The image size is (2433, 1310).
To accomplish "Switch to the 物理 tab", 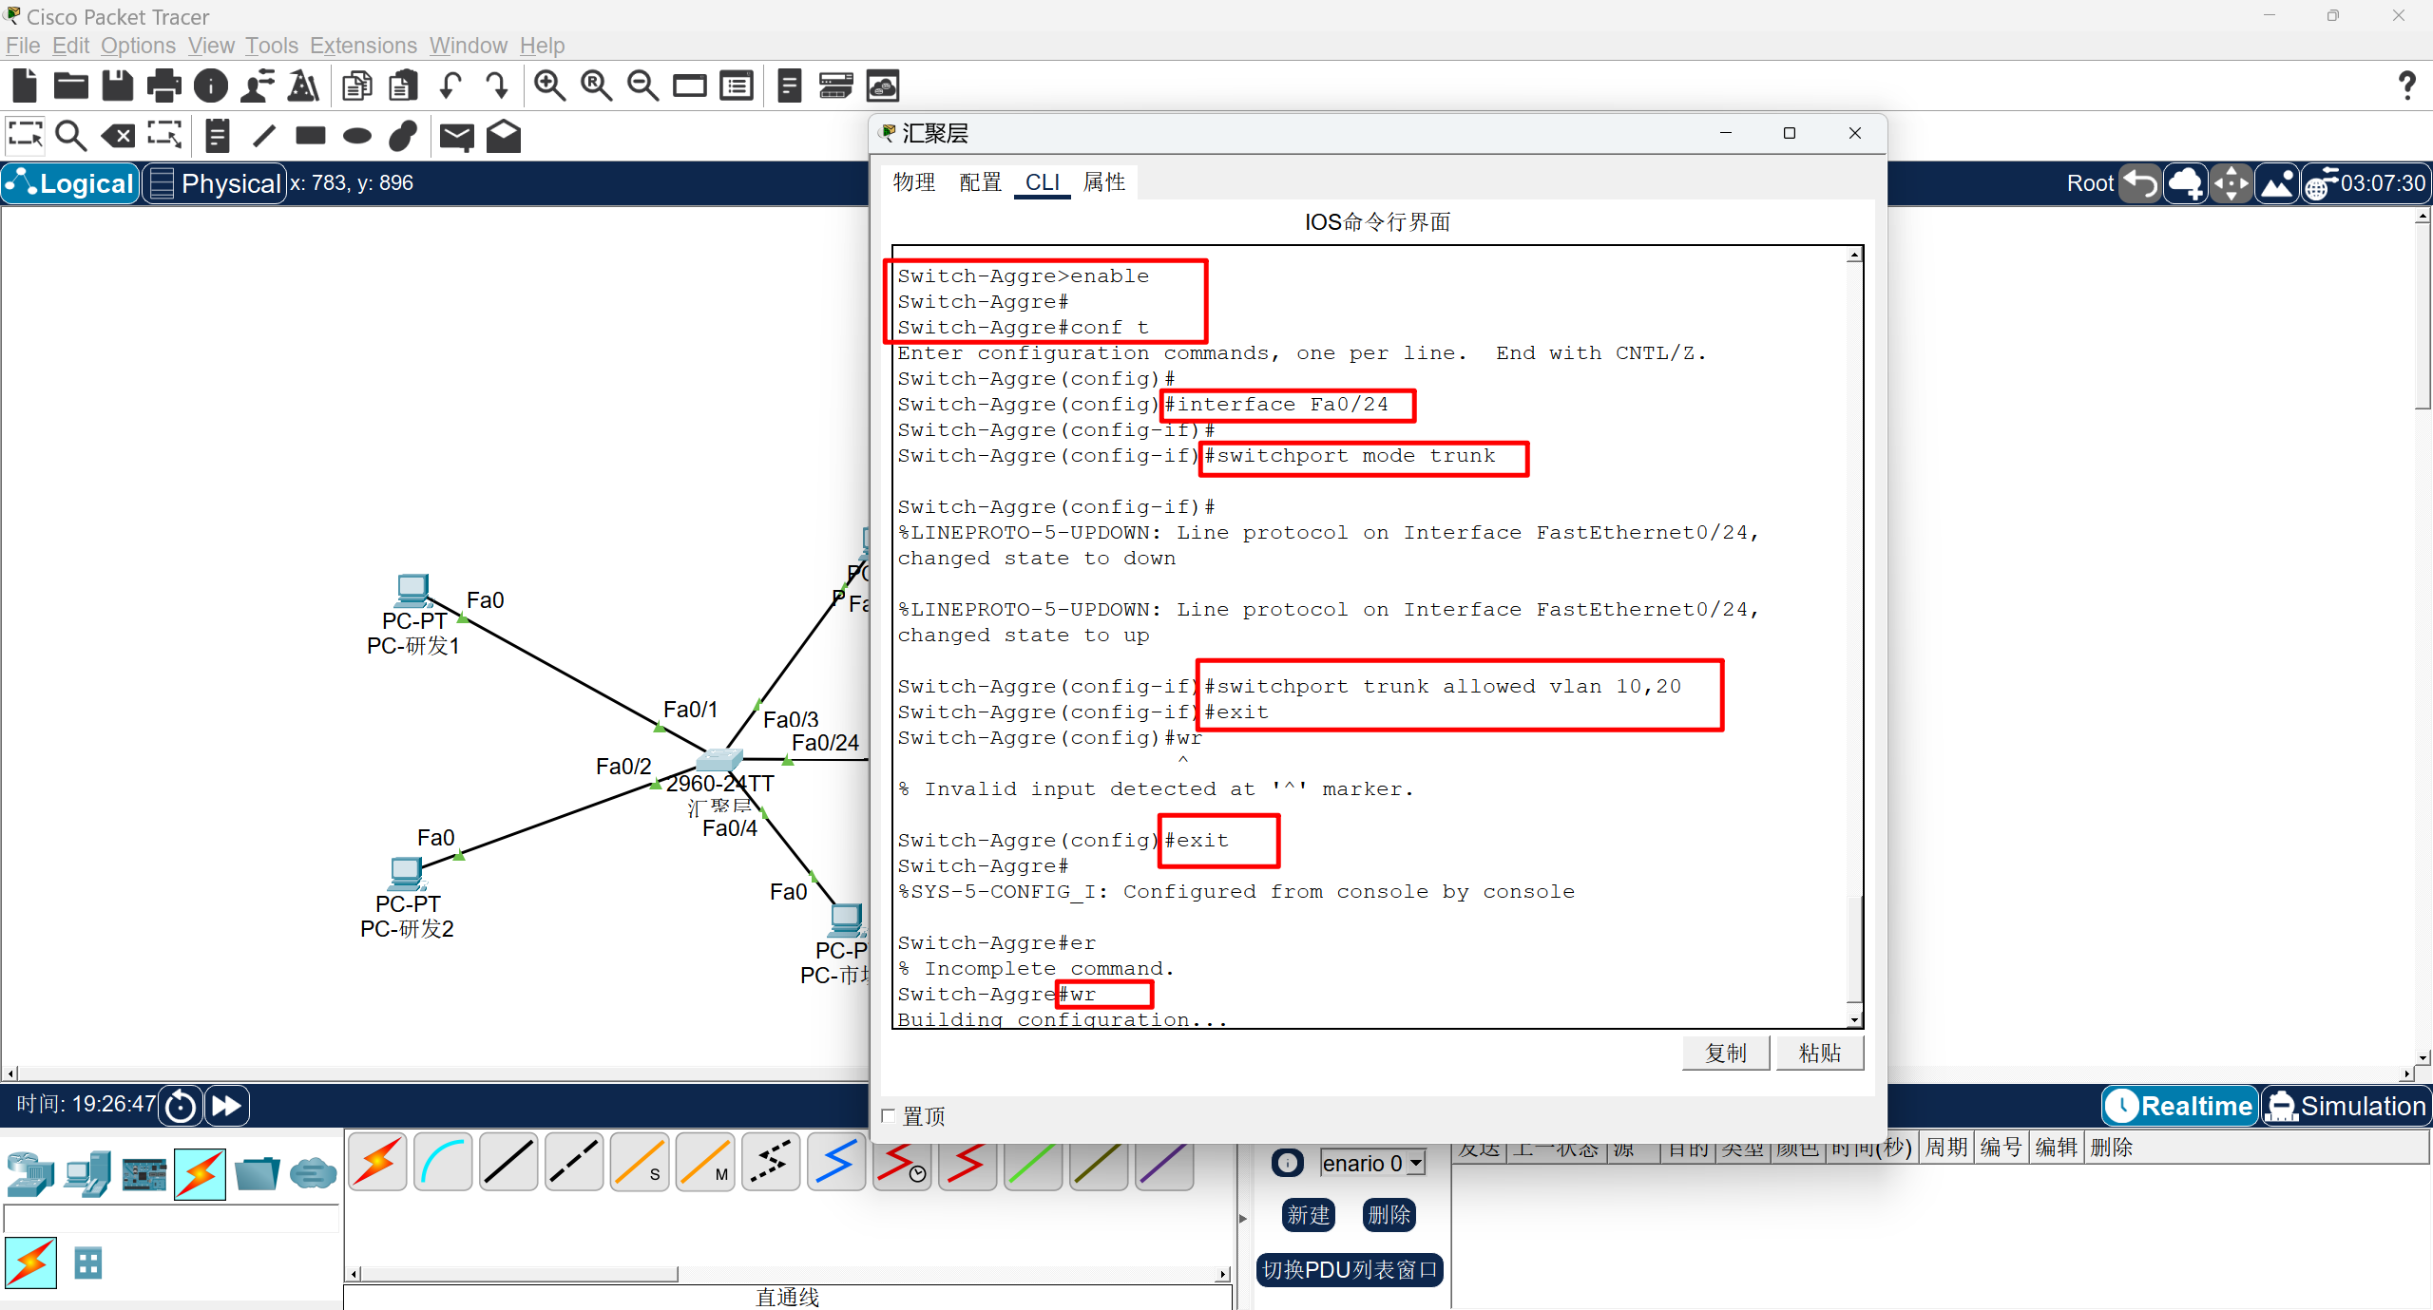I will (914, 182).
